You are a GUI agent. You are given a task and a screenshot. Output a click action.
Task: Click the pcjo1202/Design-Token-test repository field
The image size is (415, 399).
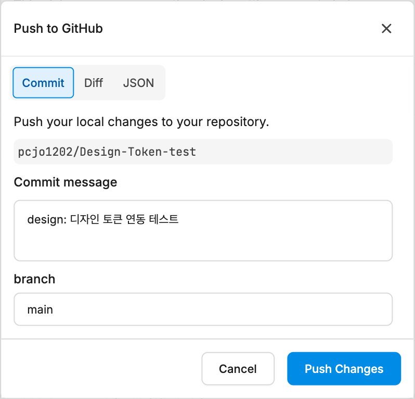[203, 152]
